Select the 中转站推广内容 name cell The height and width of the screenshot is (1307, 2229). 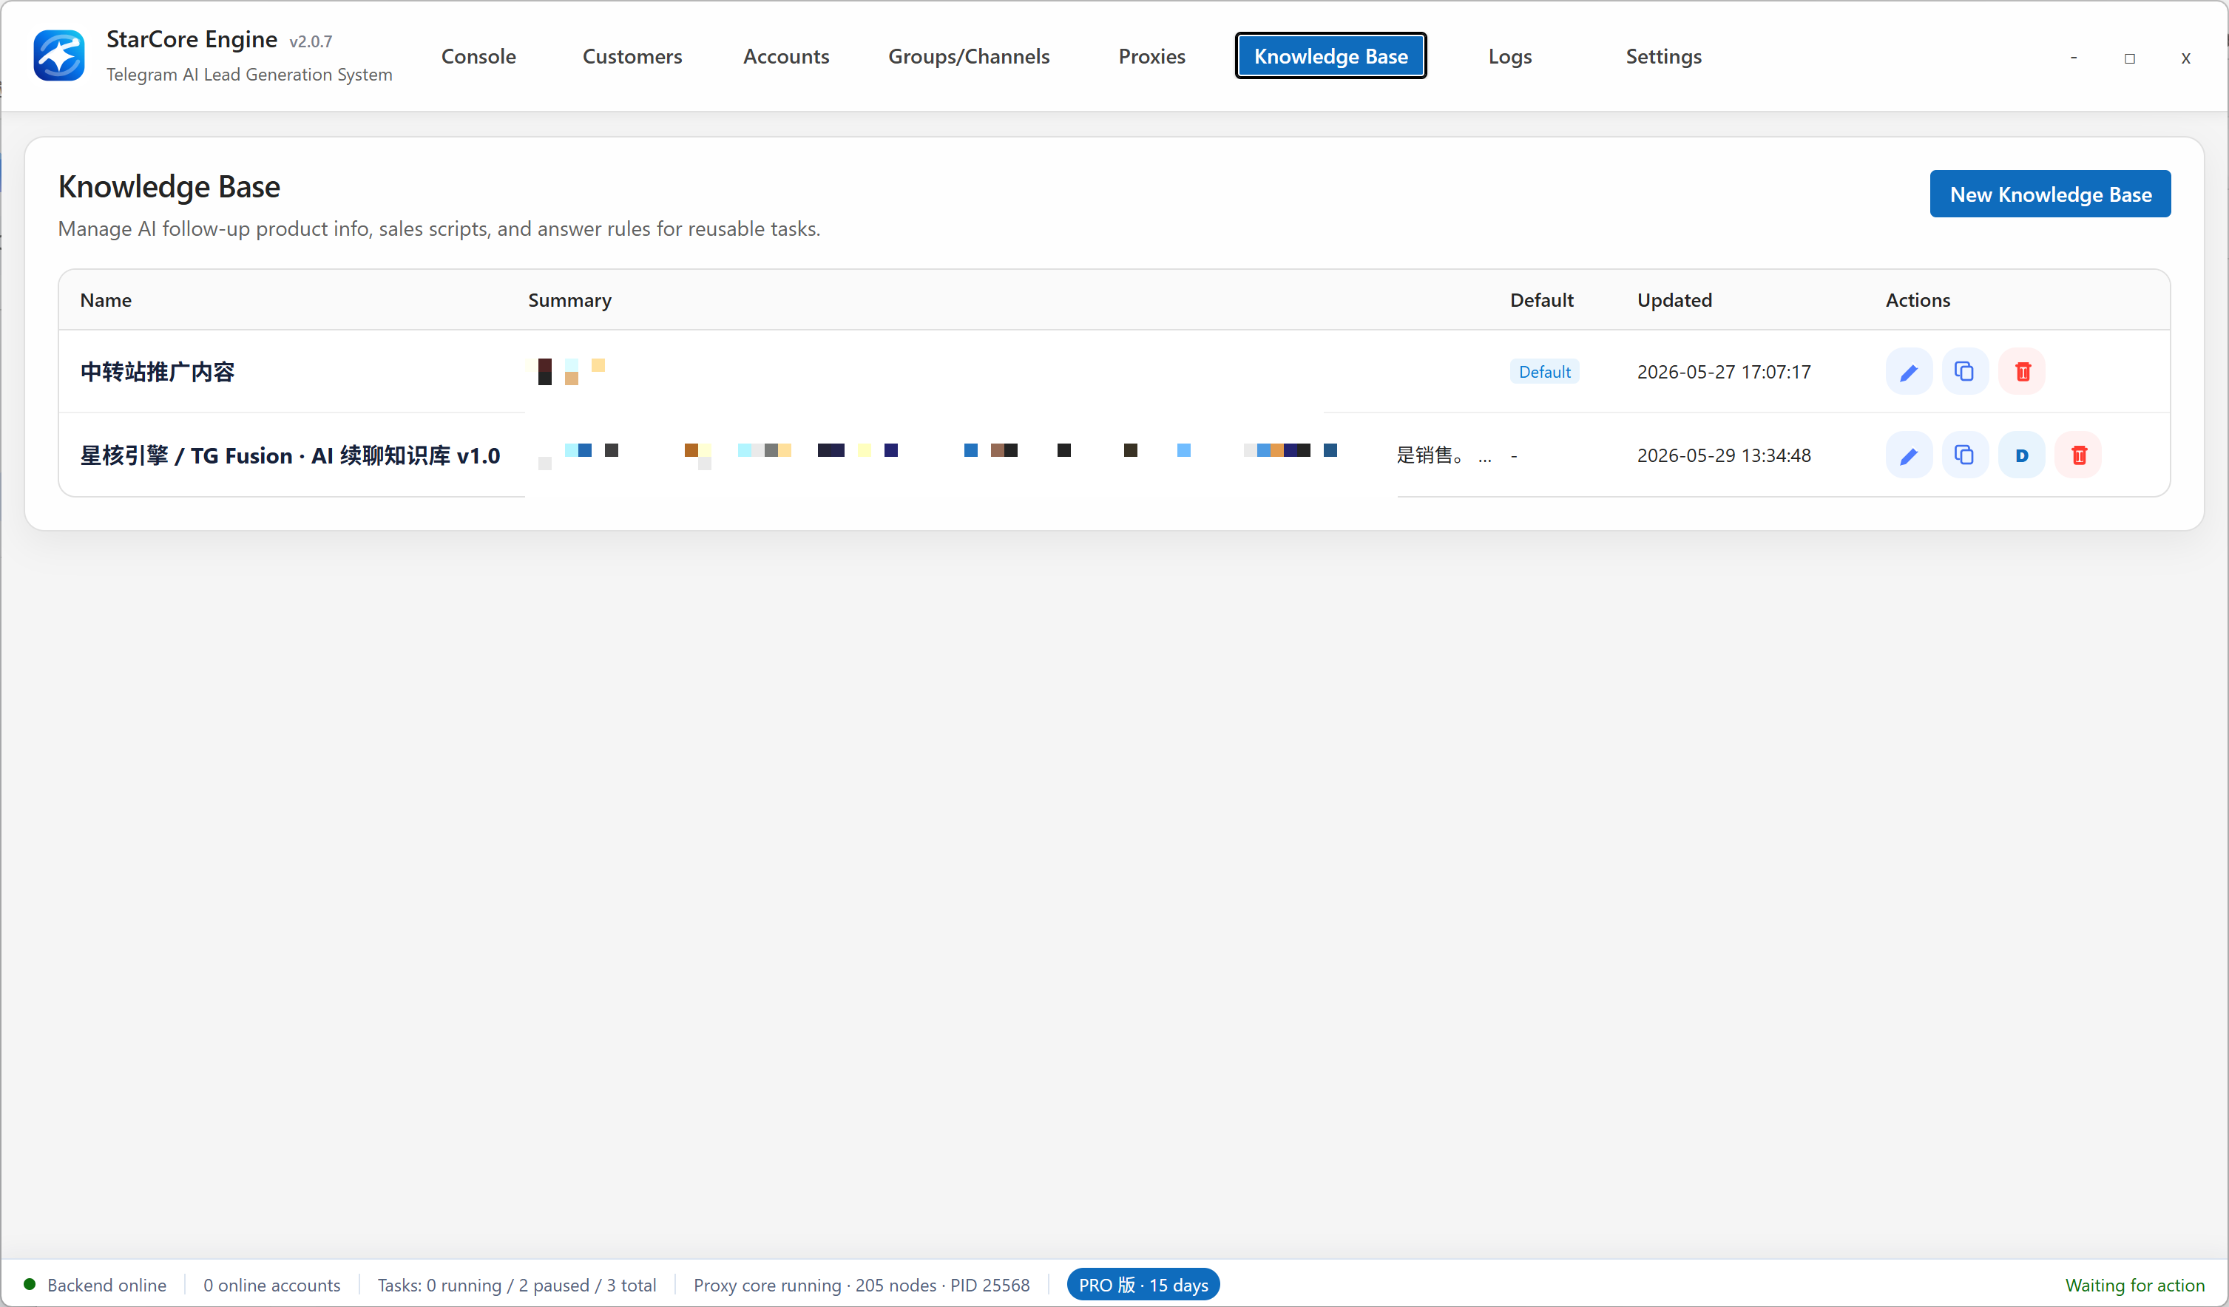pos(158,371)
